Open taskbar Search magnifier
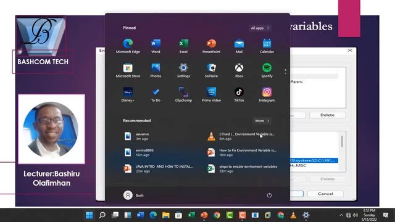The image size is (395, 222). (102, 215)
